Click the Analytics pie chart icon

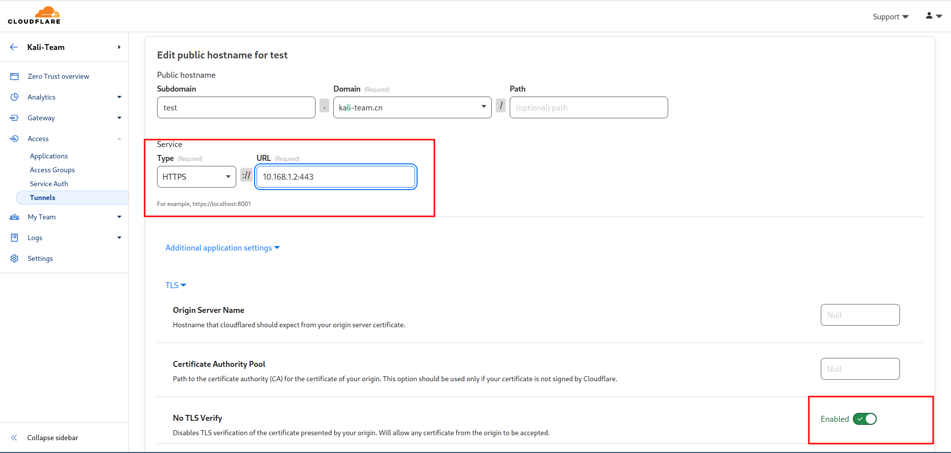coord(14,97)
